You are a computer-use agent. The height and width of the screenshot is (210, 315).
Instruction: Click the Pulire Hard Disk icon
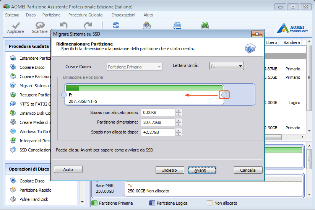[13, 199]
